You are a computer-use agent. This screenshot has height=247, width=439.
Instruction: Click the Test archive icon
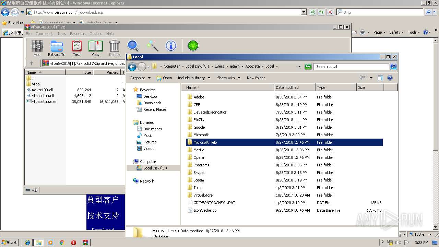pos(76,48)
